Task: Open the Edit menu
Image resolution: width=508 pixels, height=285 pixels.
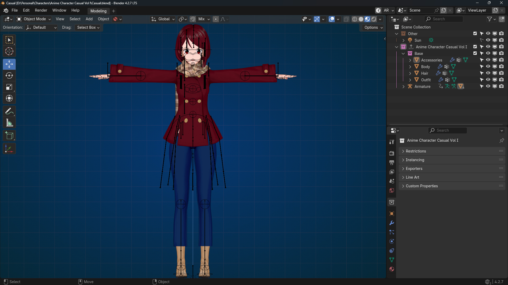Action: (x=26, y=10)
